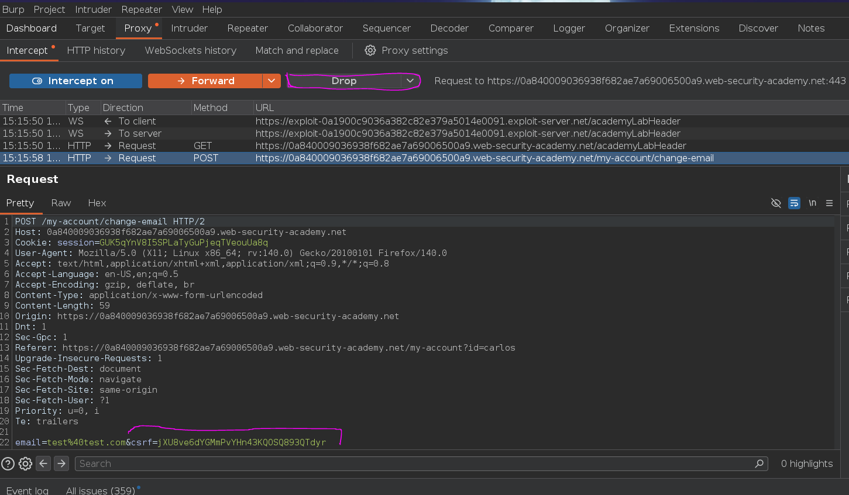
Task: Open the Project menu
Action: coord(49,9)
